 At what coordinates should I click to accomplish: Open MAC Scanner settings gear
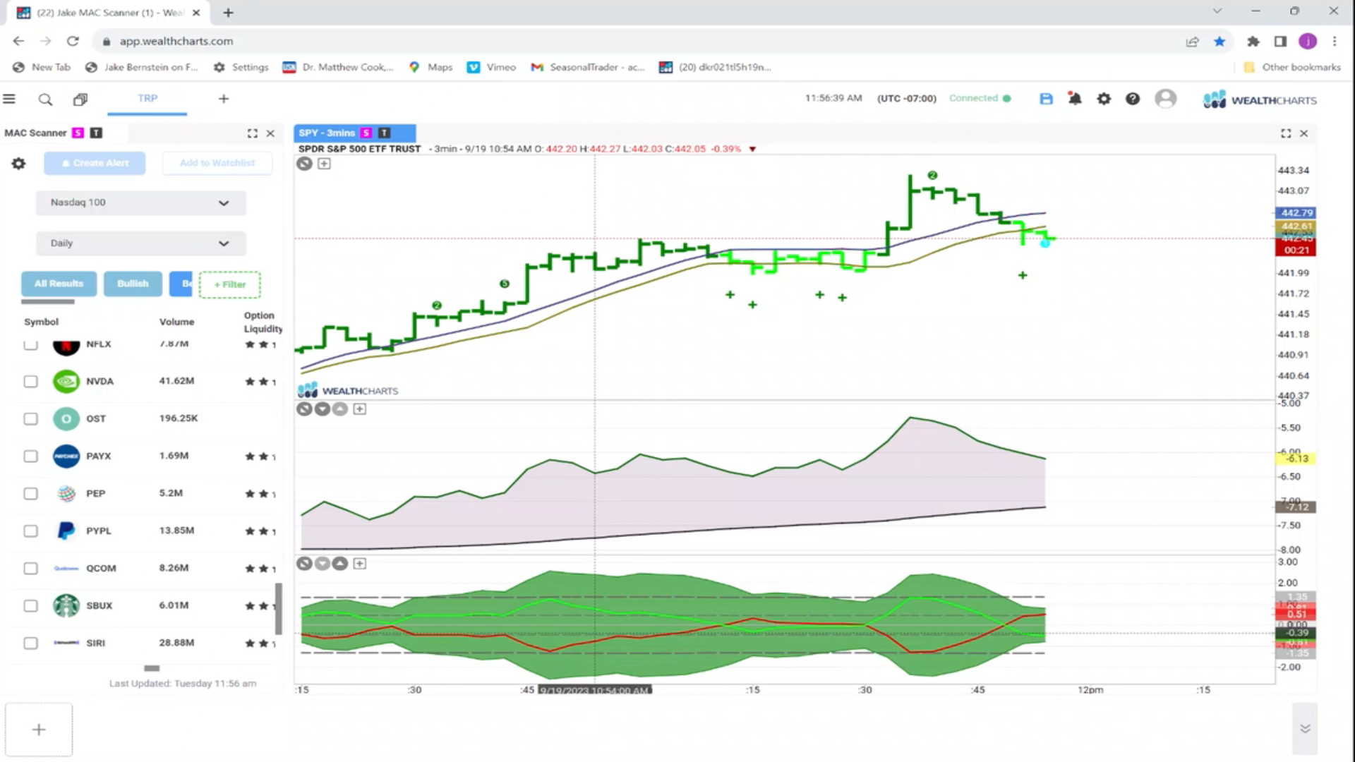coord(18,164)
